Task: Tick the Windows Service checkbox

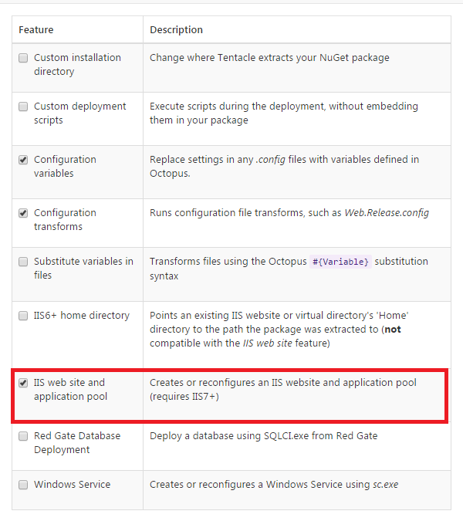Action: [23, 485]
